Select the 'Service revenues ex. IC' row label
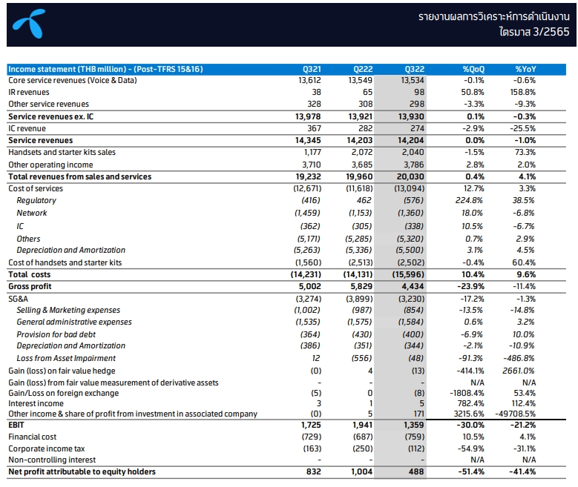The width and height of the screenshot is (578, 487). click(51, 117)
